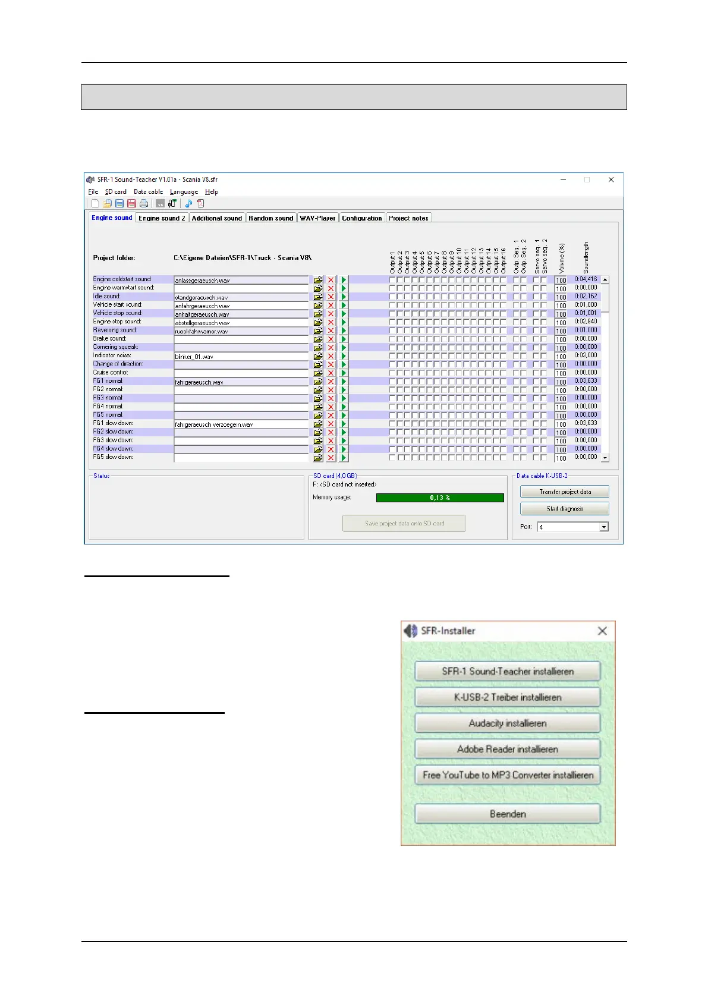Click SFR-1 Sound-Teacher installieren in installer
Viewport: 708px width, 1001px height.
tap(508, 671)
